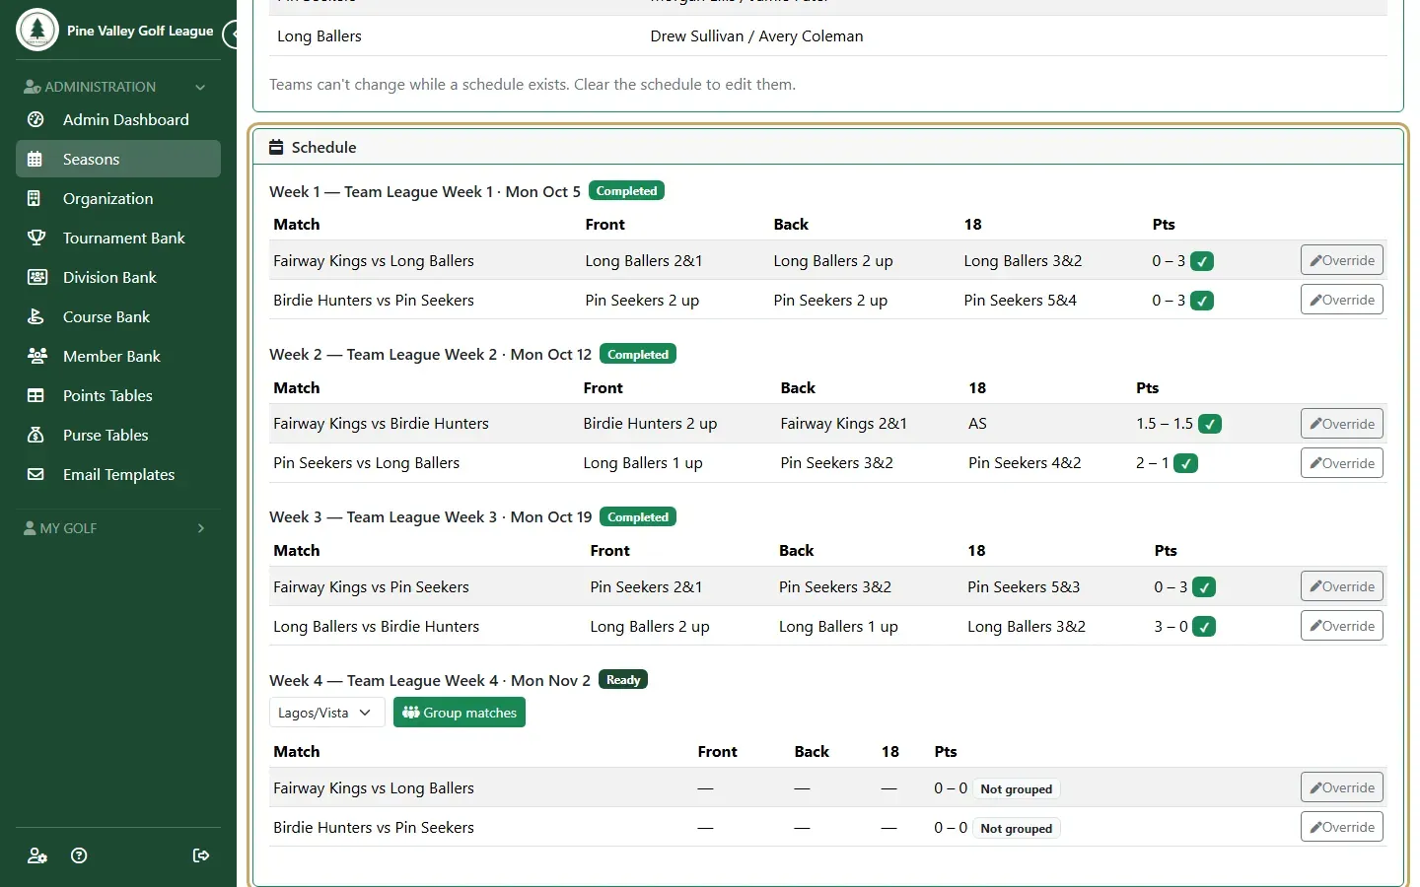
Task: Click the Member Bank people icon
Action: (x=36, y=356)
